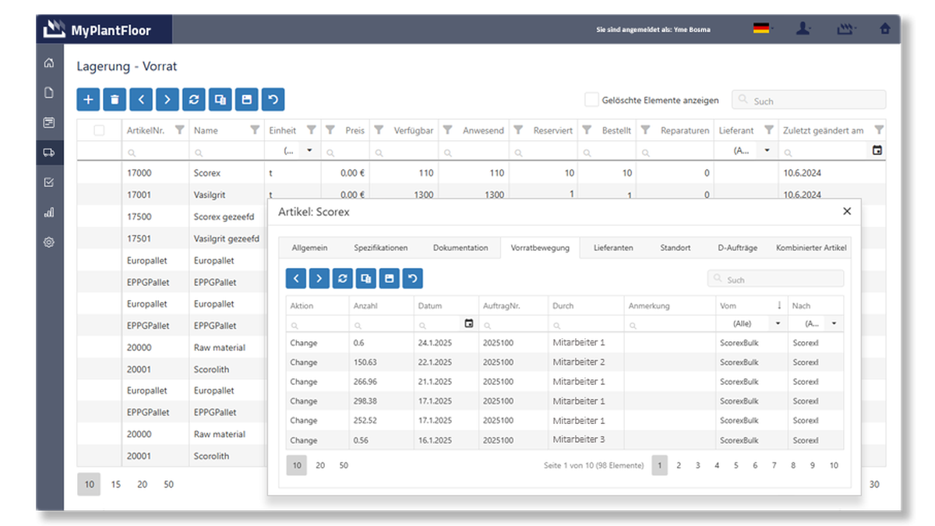The image size is (935, 526).
Task: Set main list page size to 50
Action: click(x=168, y=484)
